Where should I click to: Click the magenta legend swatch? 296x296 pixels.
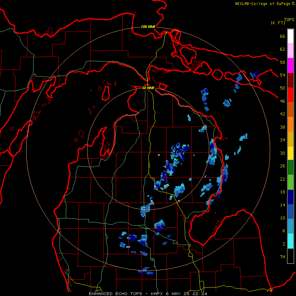point(290,65)
